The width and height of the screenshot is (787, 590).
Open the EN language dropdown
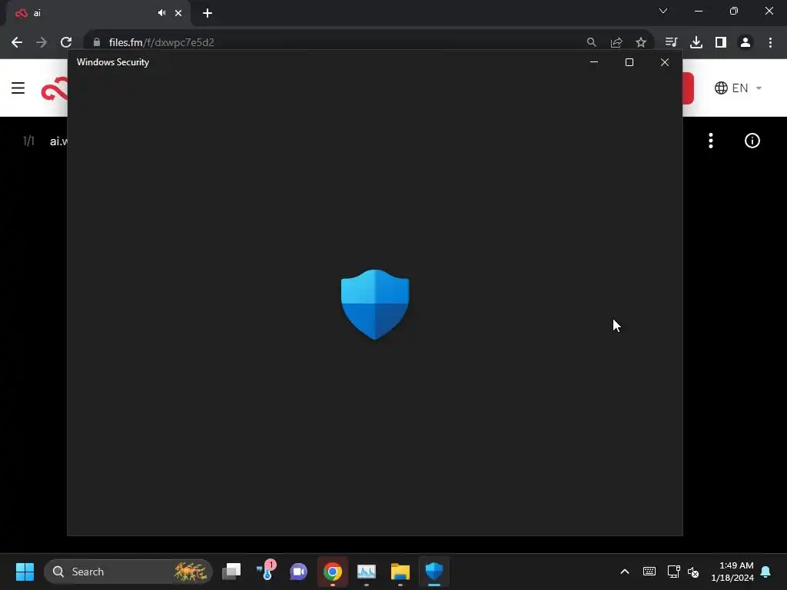(739, 88)
